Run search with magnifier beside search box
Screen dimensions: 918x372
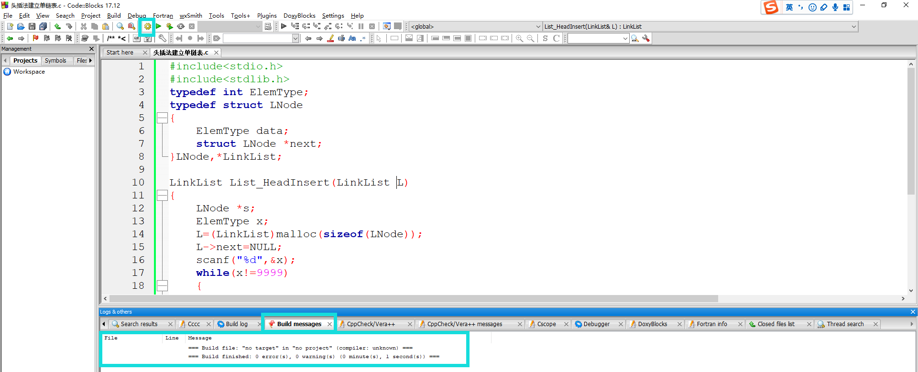pyautogui.click(x=635, y=38)
